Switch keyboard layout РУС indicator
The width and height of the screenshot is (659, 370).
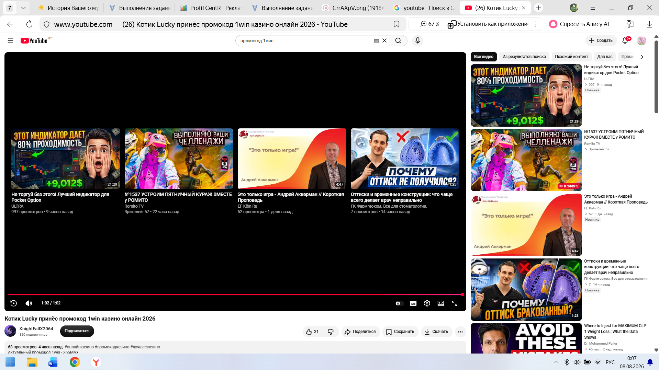(x=610, y=362)
